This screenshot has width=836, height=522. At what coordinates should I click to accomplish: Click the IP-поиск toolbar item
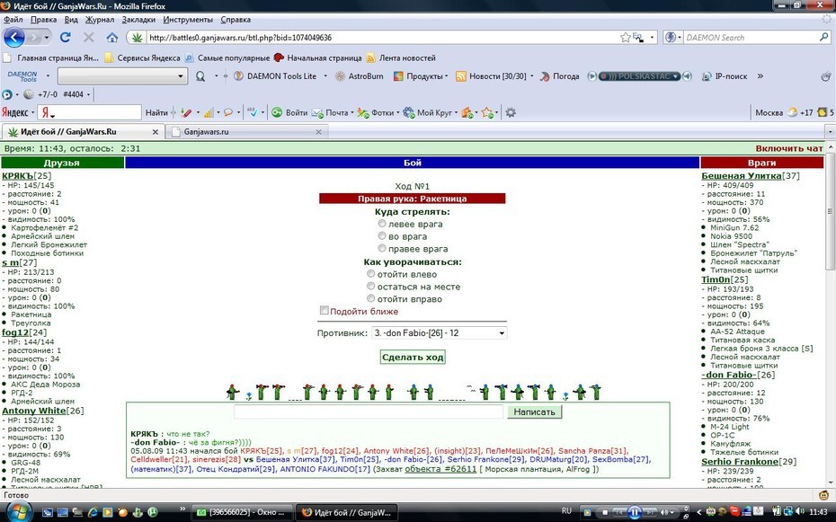[725, 76]
